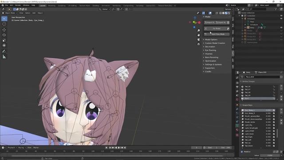Toggle mute checkbox for Eye_Sleep_L shape key
This screenshot has height=160, width=284.
click(274, 110)
